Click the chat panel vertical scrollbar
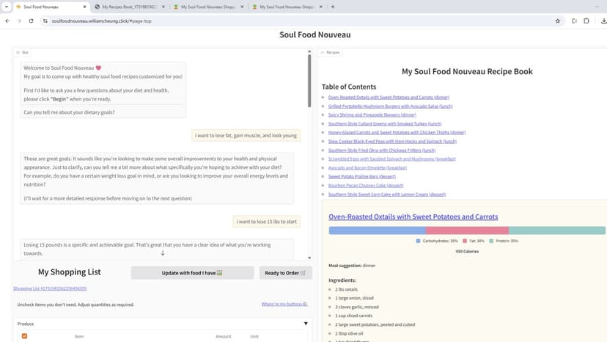Viewport: 607px width, 342px height. click(x=309, y=81)
